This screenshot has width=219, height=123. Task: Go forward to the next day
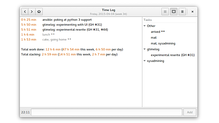coord(32,12)
